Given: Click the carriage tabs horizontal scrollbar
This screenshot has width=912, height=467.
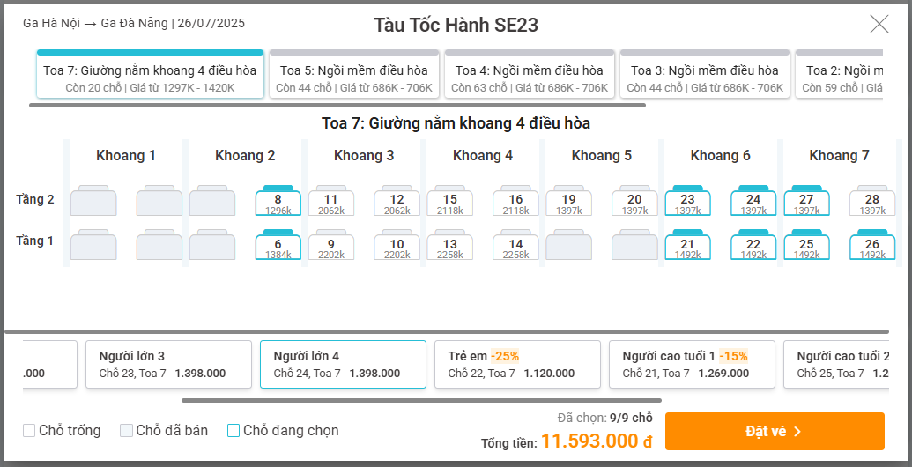Looking at the screenshot, I should tap(337, 105).
